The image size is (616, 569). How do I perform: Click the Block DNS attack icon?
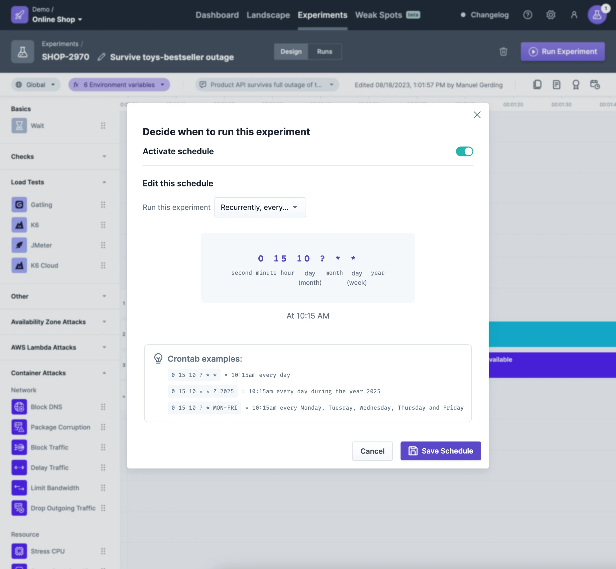[19, 407]
